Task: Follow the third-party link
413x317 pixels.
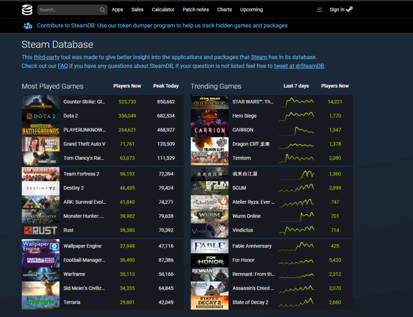Action: point(46,57)
